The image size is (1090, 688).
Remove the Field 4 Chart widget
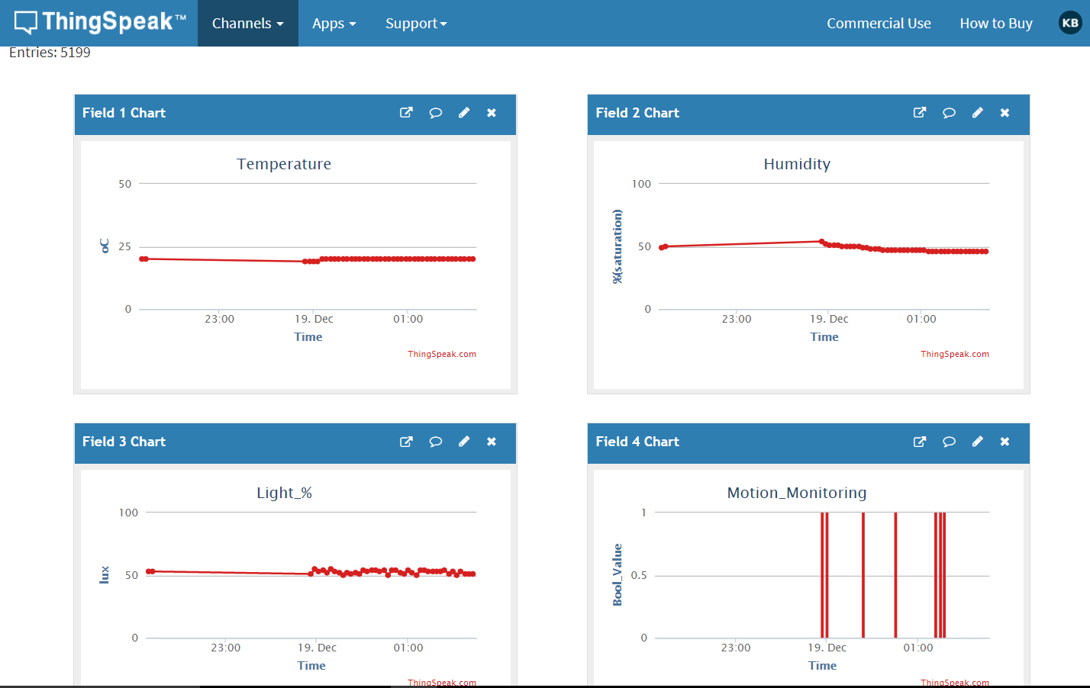pyautogui.click(x=1005, y=442)
